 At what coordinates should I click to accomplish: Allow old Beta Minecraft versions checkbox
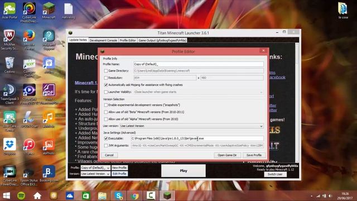click(105, 112)
